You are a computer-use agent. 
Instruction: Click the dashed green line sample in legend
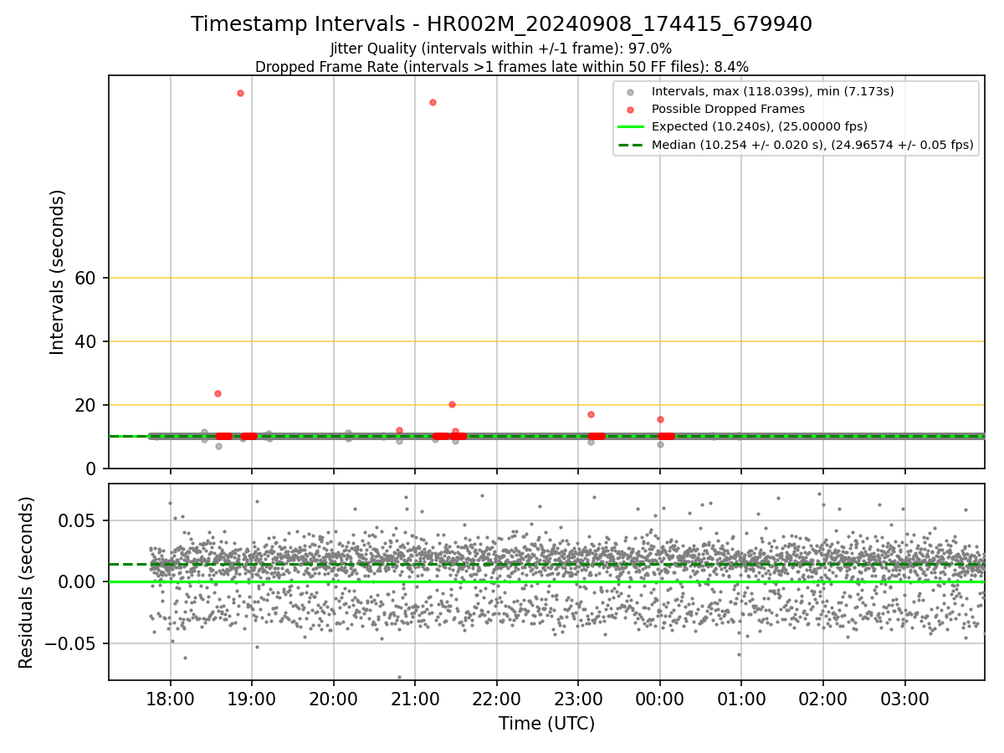point(631,145)
